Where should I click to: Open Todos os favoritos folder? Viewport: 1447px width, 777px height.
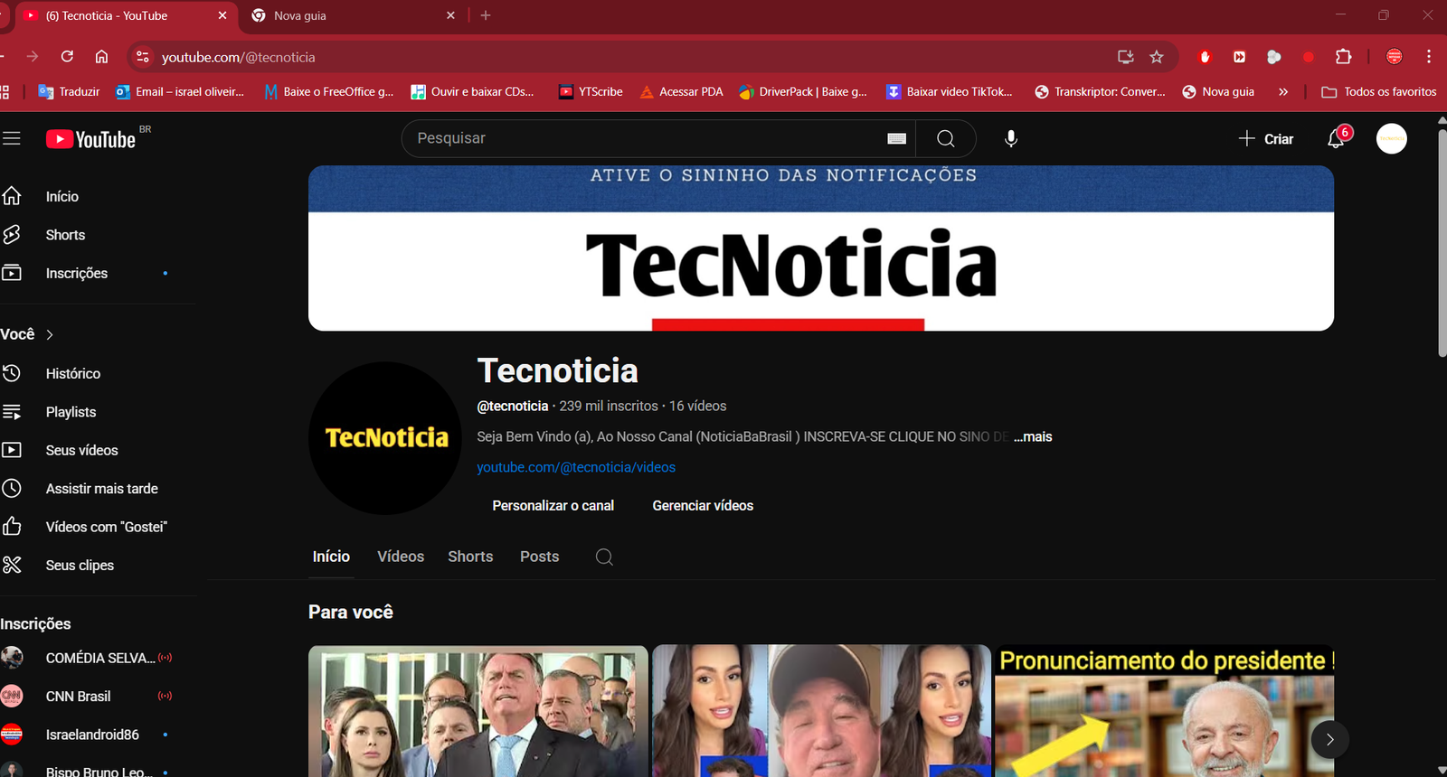(1379, 91)
